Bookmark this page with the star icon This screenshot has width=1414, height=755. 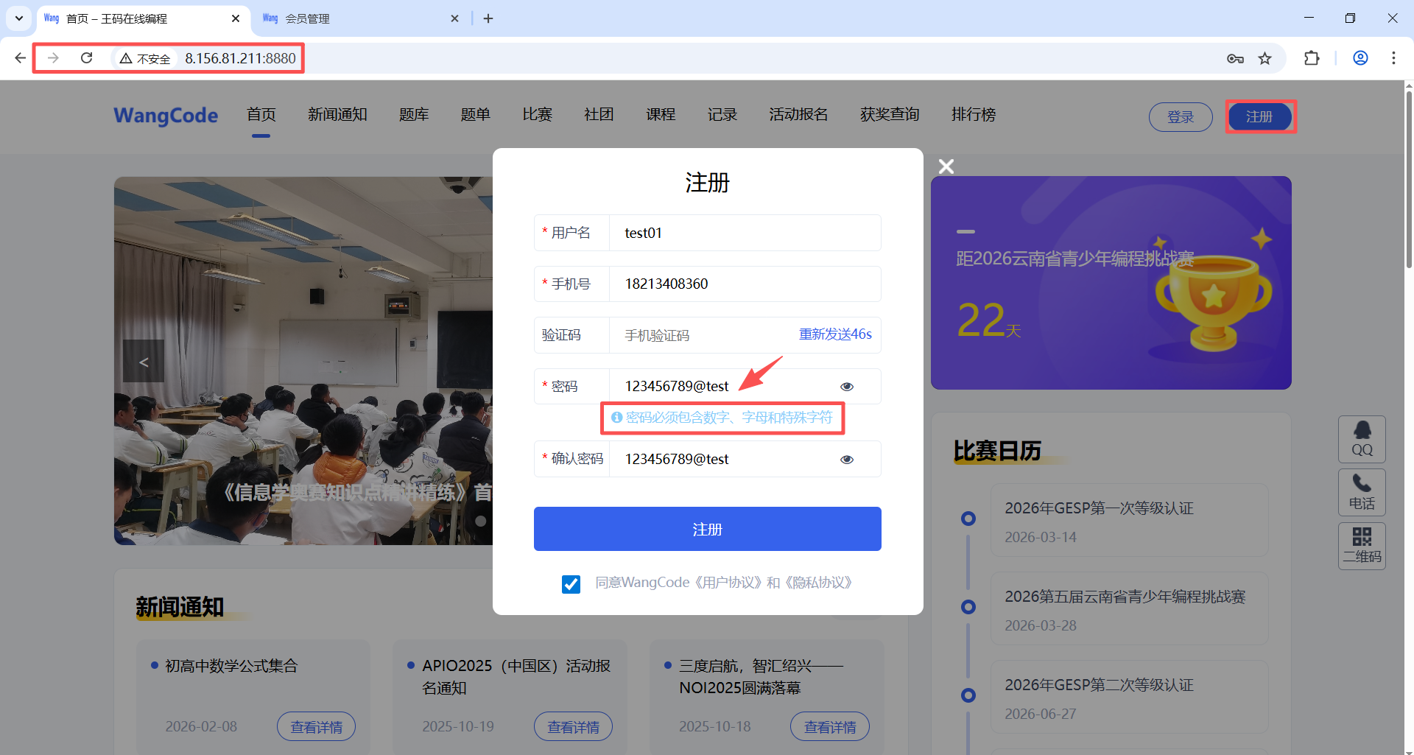(x=1265, y=58)
